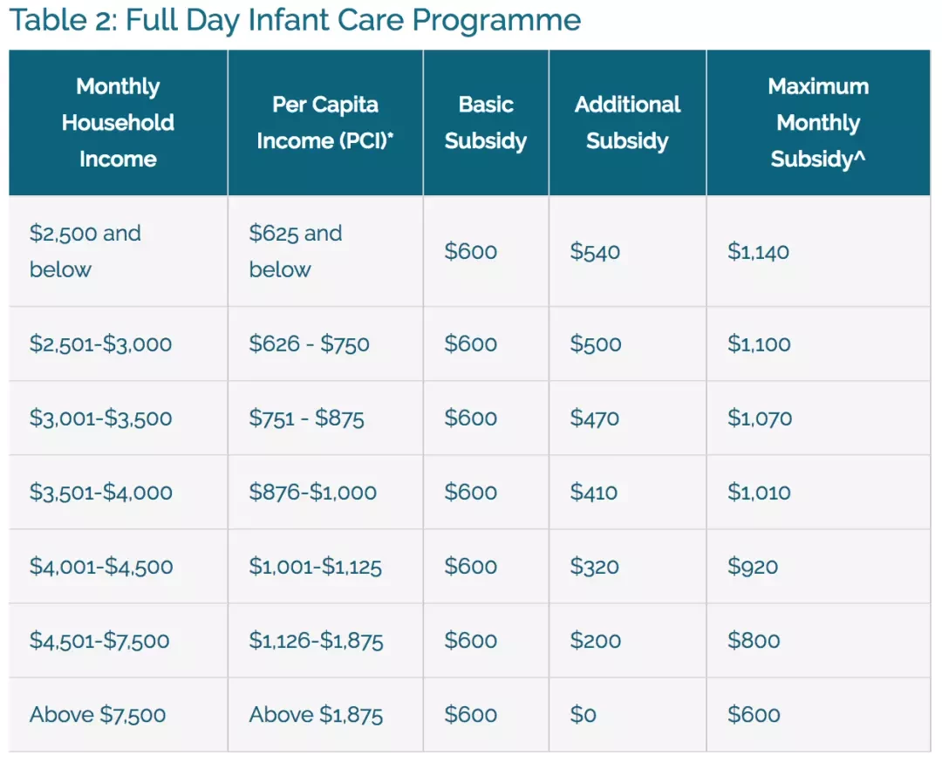Image resolution: width=942 pixels, height=769 pixels.
Task: Select the Maximum Monthly Subsidy header
Action: point(818,122)
